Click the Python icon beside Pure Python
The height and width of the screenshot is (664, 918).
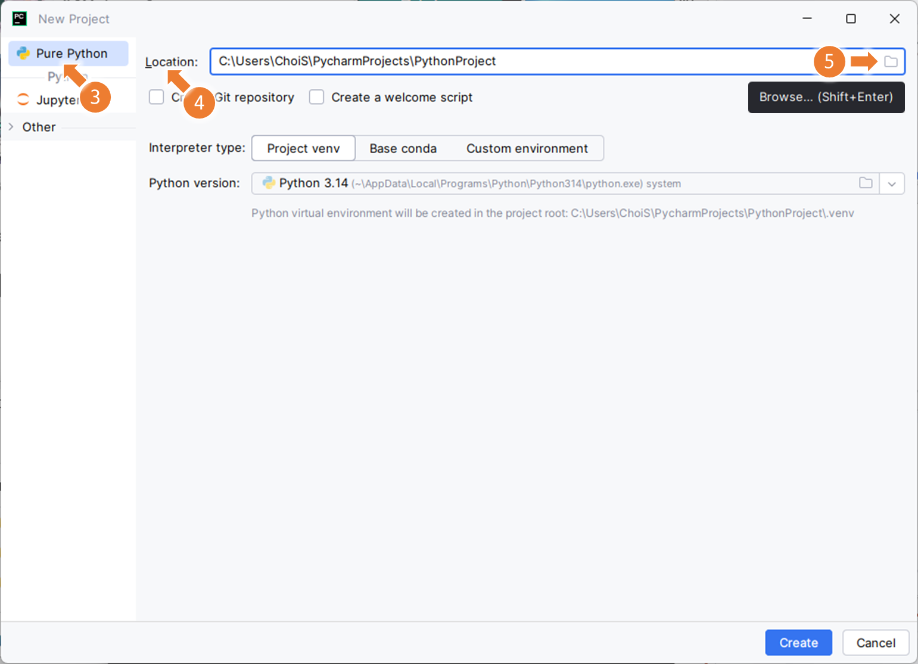coord(23,53)
